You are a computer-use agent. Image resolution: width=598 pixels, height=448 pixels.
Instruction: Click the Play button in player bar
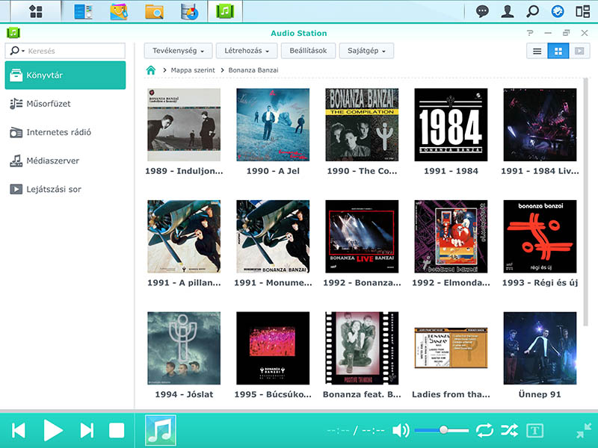[52, 430]
